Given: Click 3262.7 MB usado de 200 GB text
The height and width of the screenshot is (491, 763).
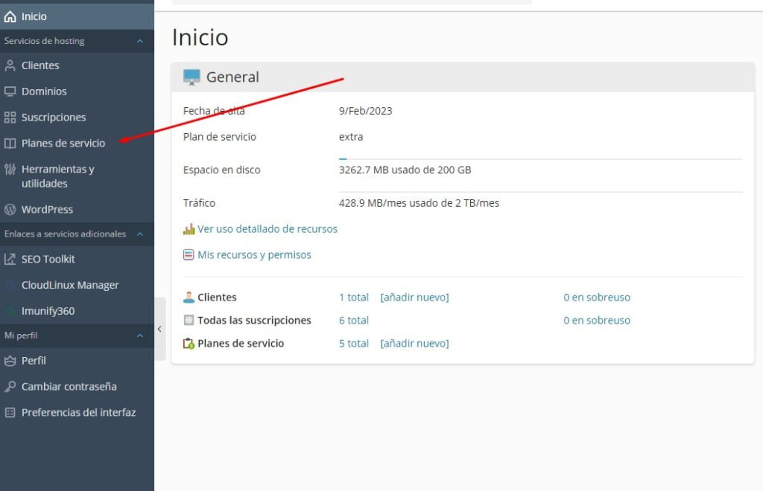Looking at the screenshot, I should [x=405, y=170].
